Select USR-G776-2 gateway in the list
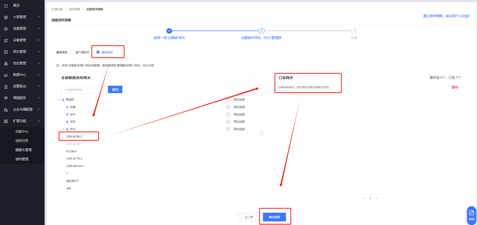This screenshot has height=225, width=477. 74,159
